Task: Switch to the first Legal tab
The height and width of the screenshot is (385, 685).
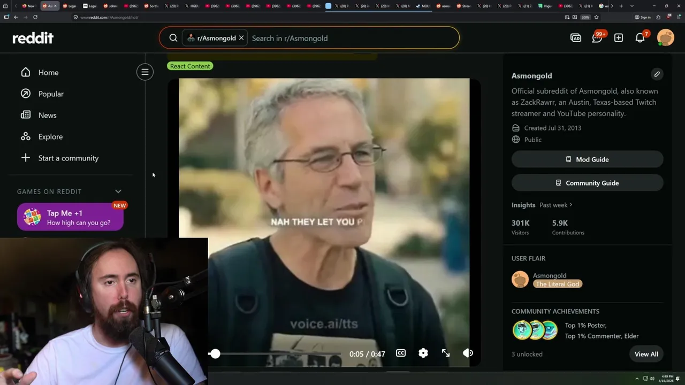Action: (x=70, y=6)
